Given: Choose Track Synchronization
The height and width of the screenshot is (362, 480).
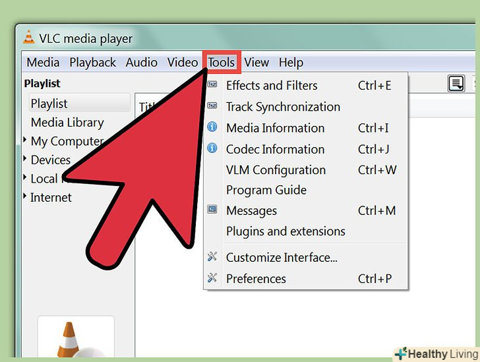Looking at the screenshot, I should click(305, 107).
